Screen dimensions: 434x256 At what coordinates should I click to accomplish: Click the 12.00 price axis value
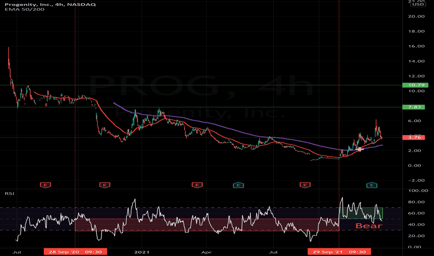416,76
